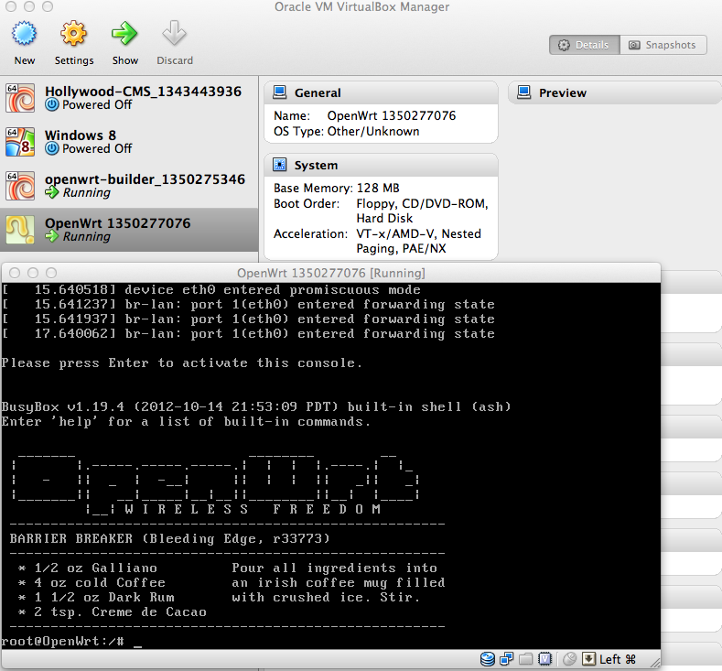Click the shared folders icon in VM status bar
Image resolution: width=722 pixels, height=671 pixels.
click(x=525, y=659)
